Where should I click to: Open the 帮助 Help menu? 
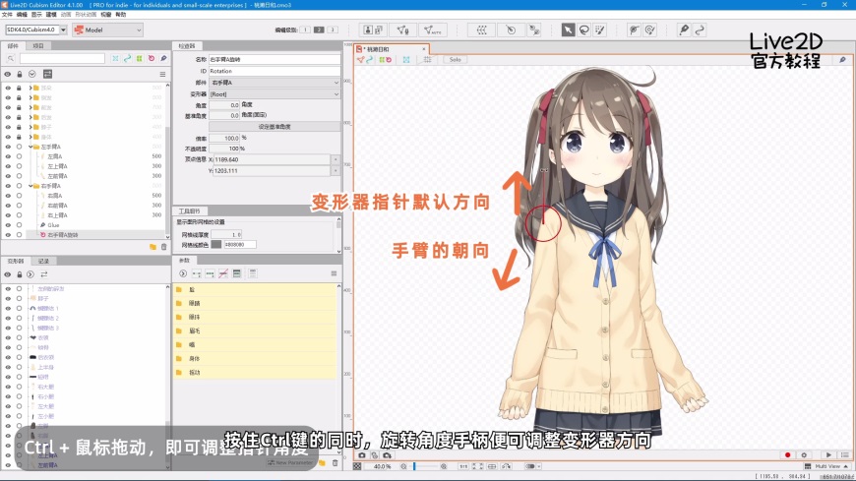coord(121,14)
